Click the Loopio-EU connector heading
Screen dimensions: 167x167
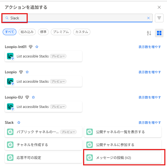click(14, 97)
